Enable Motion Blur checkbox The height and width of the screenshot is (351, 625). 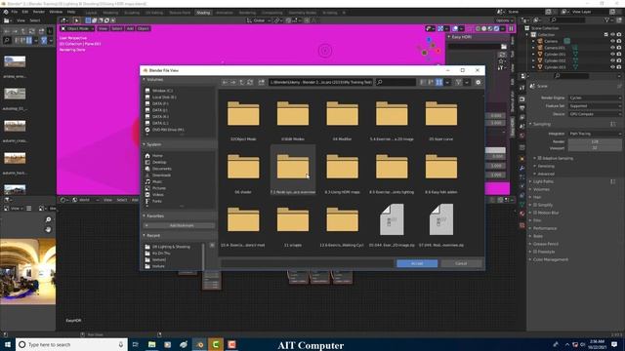pyautogui.click(x=535, y=213)
